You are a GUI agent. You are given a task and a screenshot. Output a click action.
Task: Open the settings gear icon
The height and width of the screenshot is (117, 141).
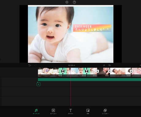[x=67, y=2]
